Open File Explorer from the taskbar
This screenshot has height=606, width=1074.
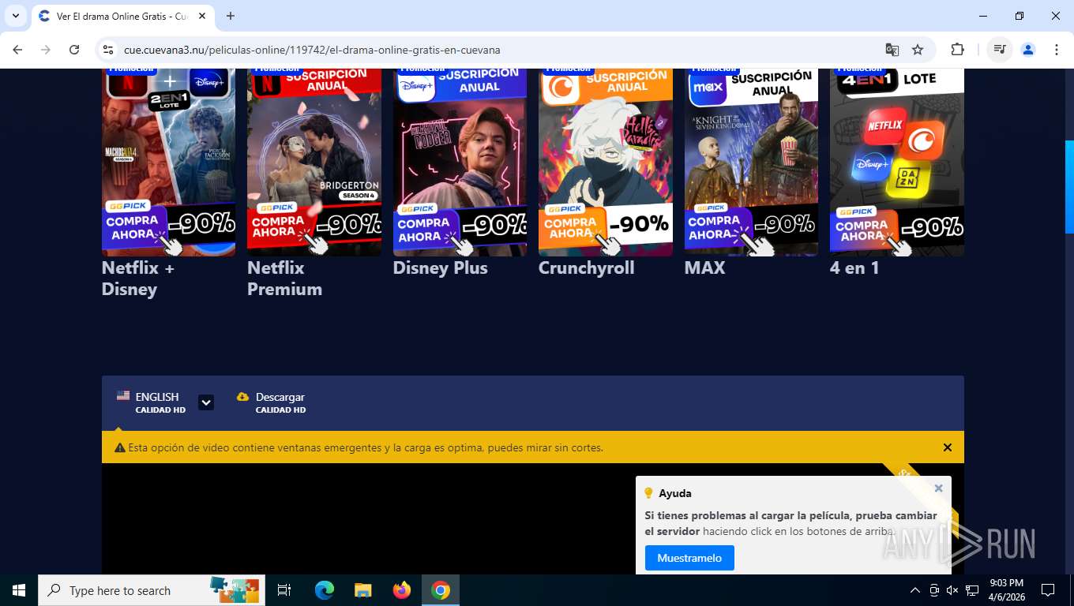point(362,590)
